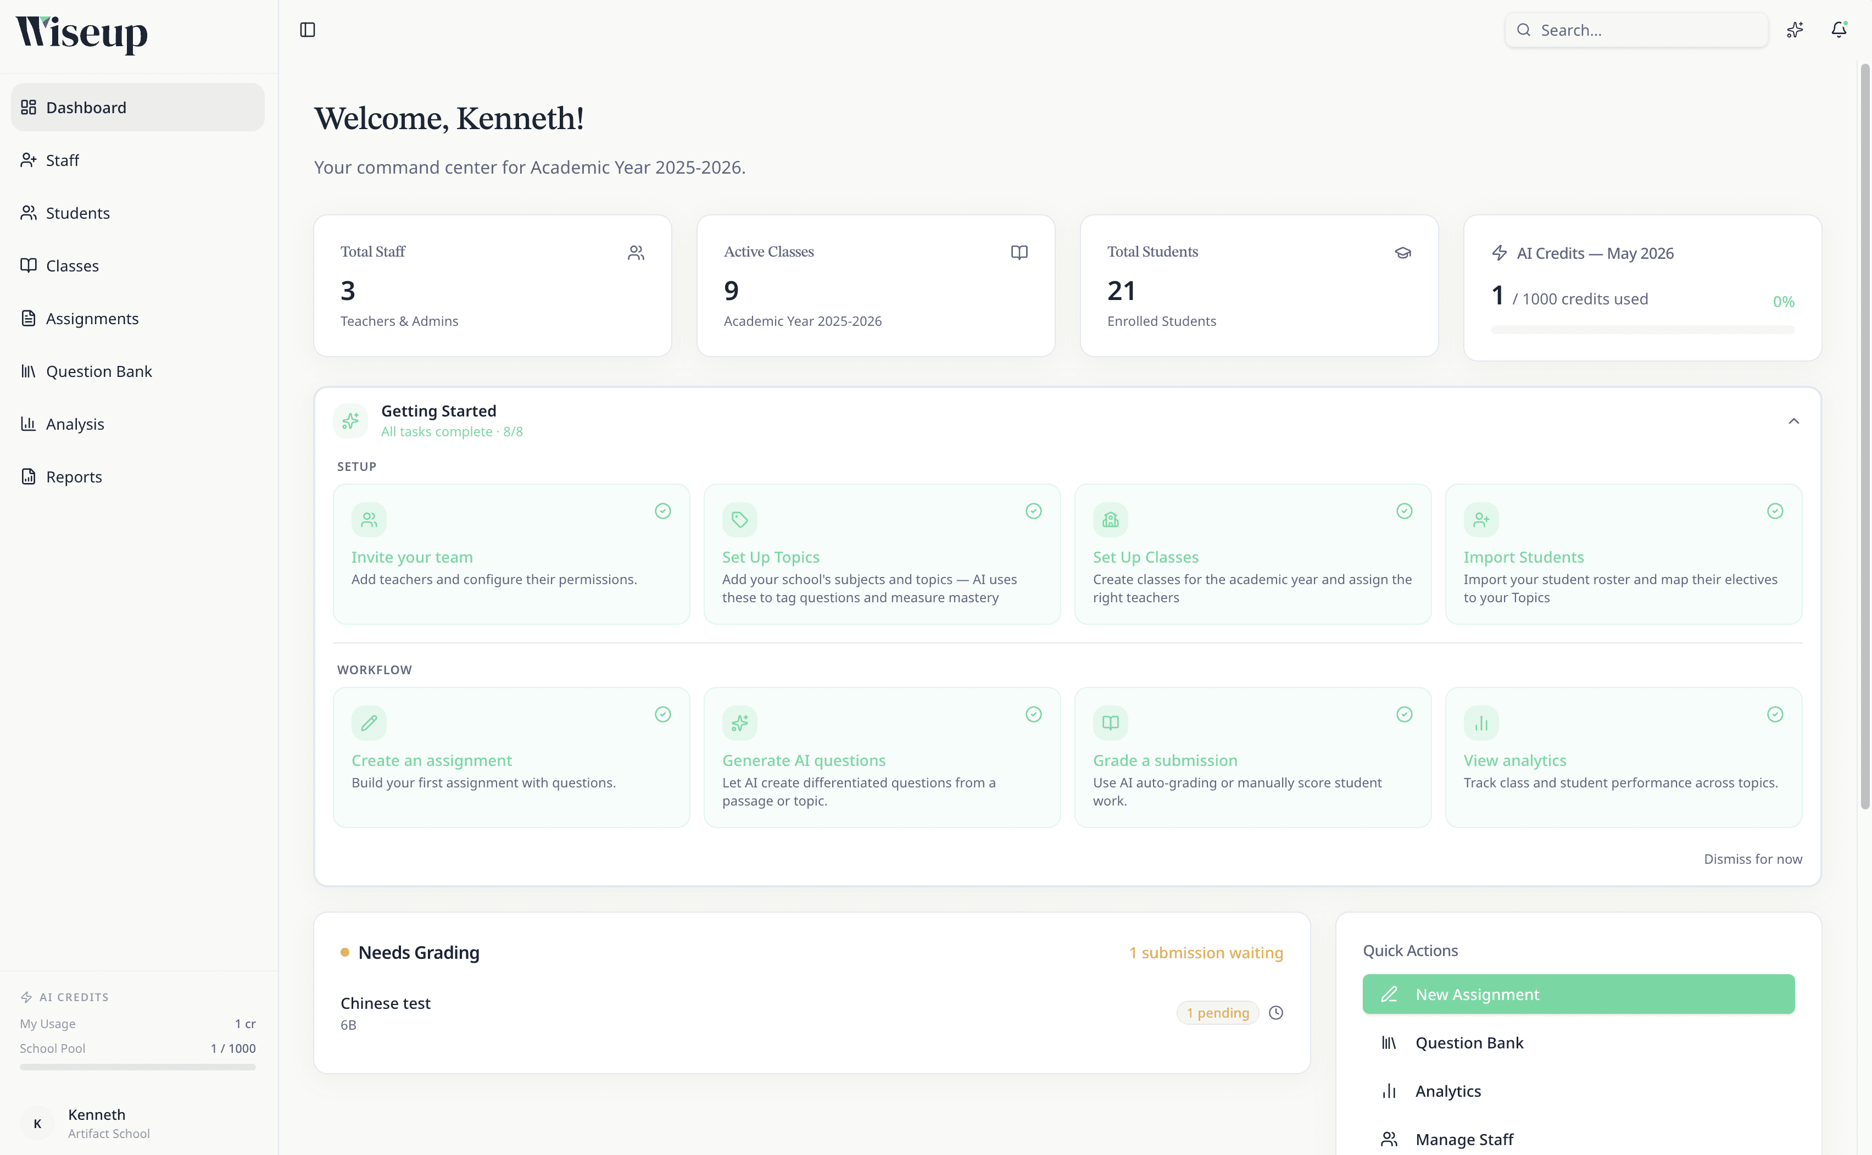
Task: Open Analytics from Quick Actions
Action: click(x=1578, y=1091)
